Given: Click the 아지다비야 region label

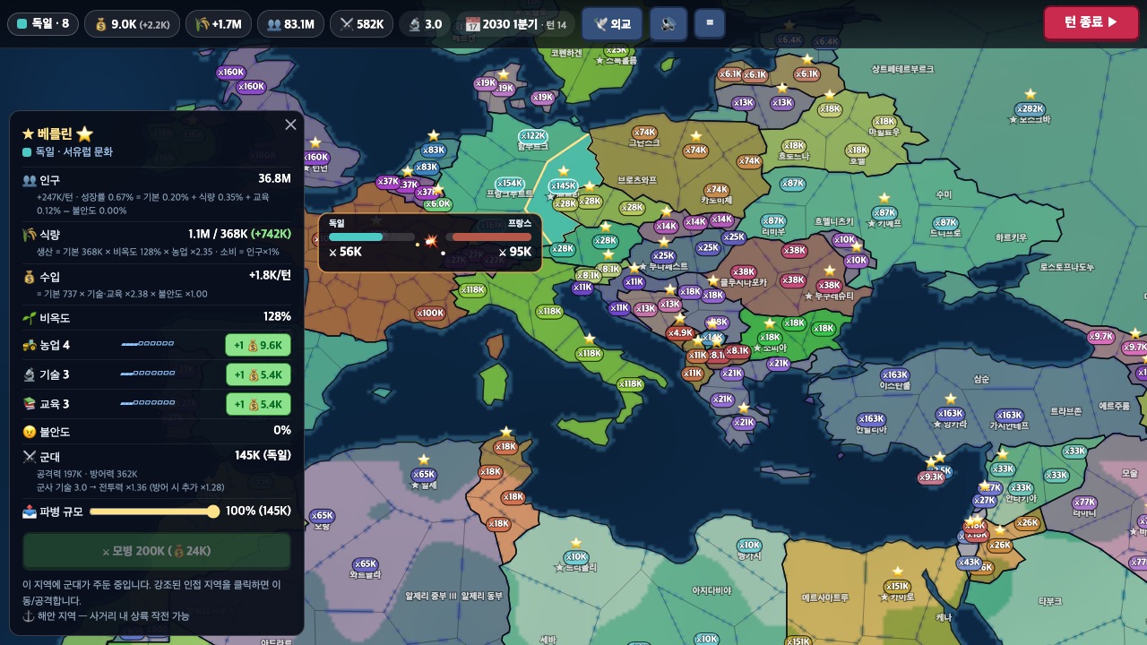Looking at the screenshot, I should click(712, 590).
